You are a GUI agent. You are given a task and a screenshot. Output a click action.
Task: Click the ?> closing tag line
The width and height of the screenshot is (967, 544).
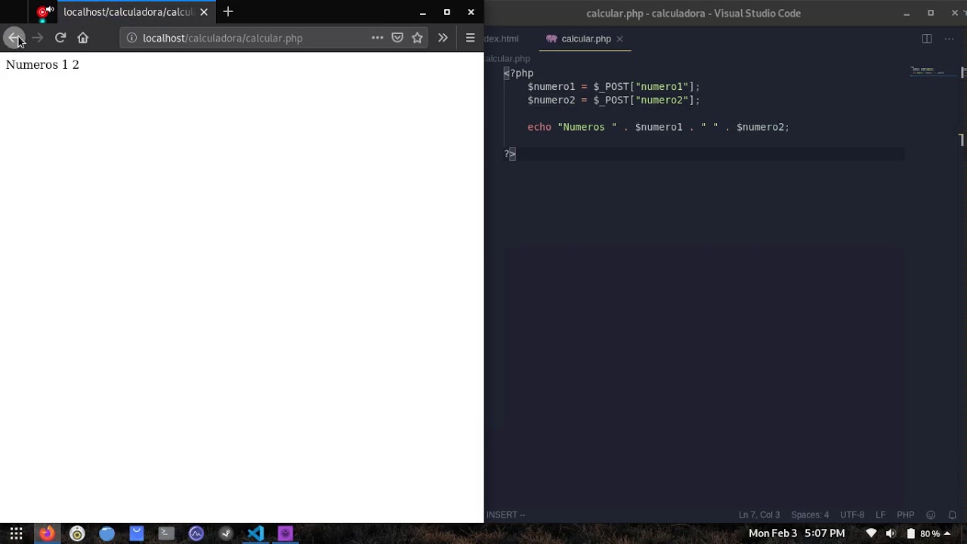(x=510, y=154)
